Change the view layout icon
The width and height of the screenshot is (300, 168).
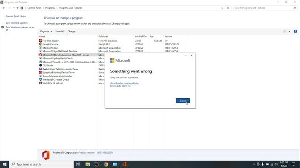(x=285, y=31)
